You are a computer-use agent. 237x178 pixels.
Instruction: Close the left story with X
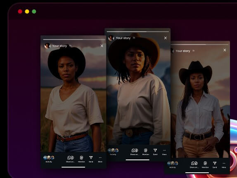[x=102, y=46]
